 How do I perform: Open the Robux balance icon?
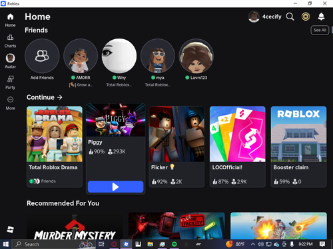306,17
